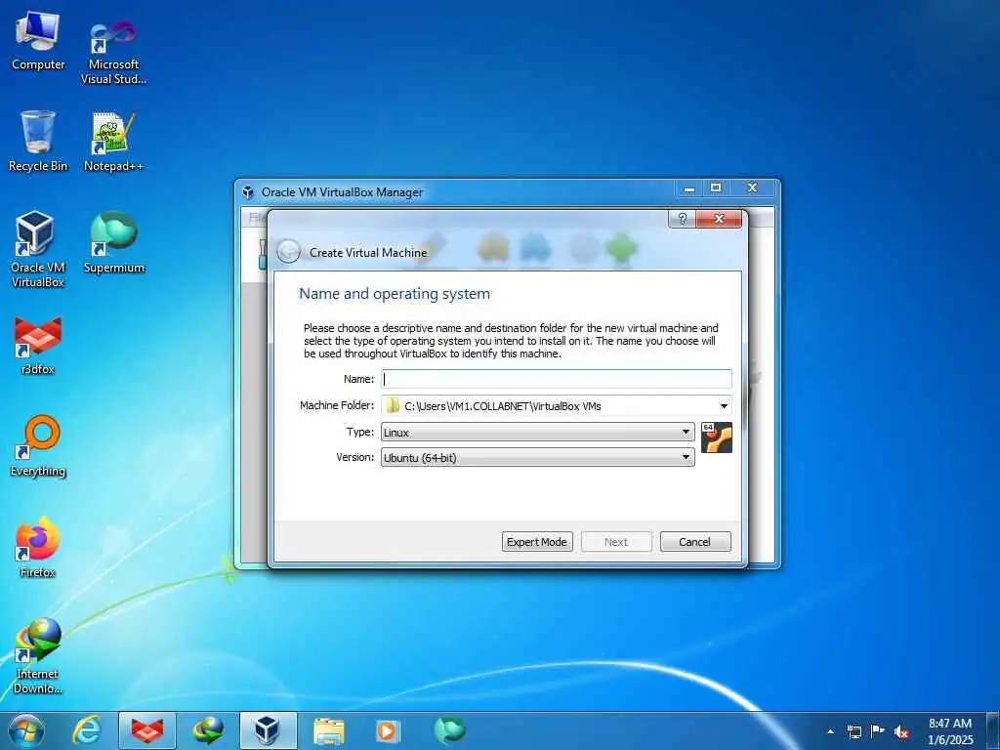The image size is (1000, 750).
Task: Minimize the VirtualBox Manager window
Action: pyautogui.click(x=689, y=188)
